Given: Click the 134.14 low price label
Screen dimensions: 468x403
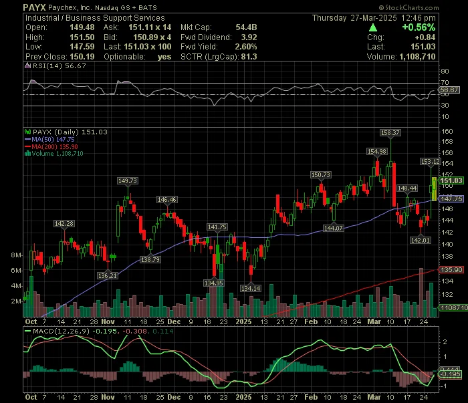Looking at the screenshot, I should pyautogui.click(x=251, y=288).
